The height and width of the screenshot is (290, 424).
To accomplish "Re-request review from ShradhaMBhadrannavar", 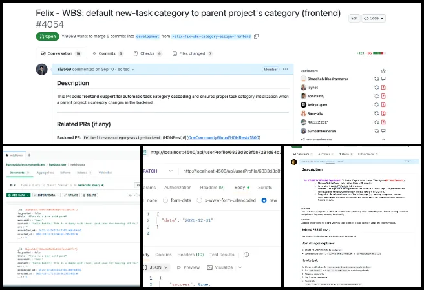I will click(376, 78).
